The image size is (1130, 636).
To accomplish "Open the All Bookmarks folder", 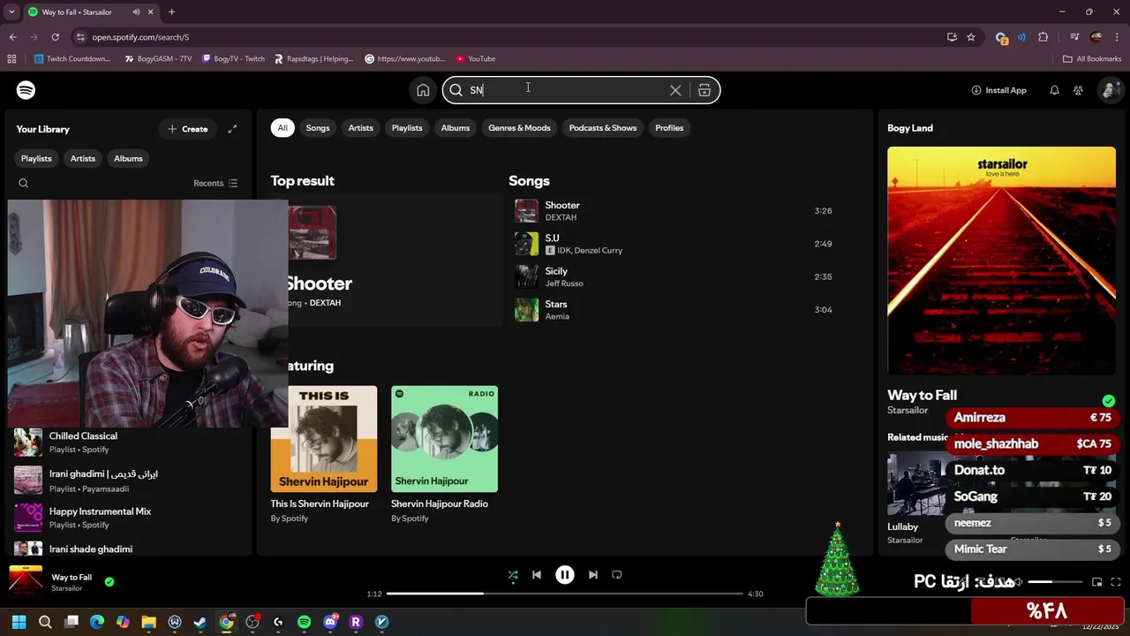I will pos(1092,59).
